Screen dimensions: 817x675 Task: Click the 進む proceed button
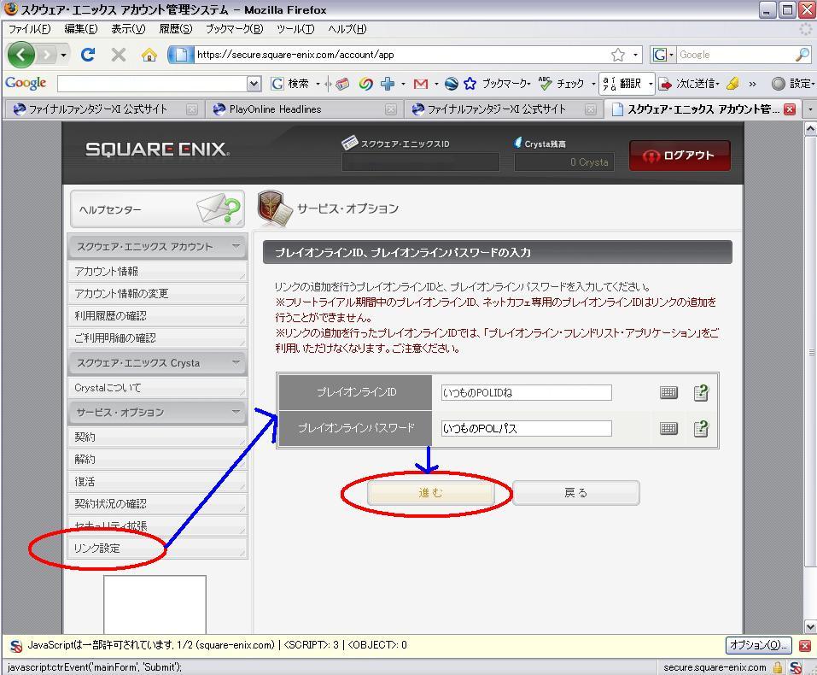430,493
